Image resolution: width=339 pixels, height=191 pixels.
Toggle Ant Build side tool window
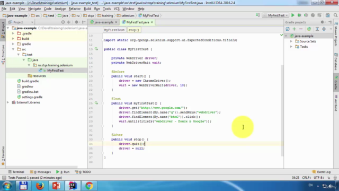coord(336,103)
